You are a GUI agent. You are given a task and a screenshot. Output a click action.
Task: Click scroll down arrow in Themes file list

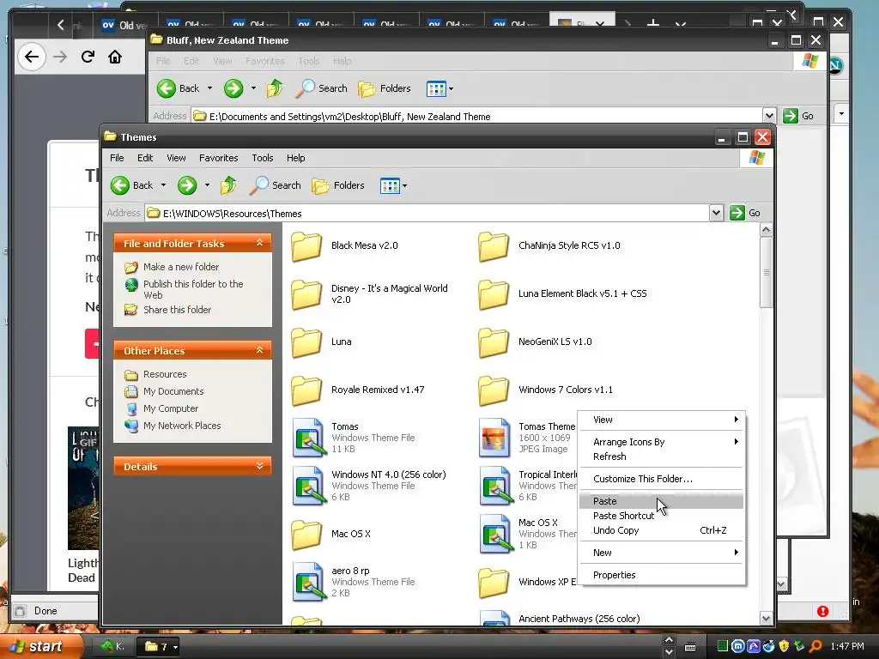pos(766,618)
